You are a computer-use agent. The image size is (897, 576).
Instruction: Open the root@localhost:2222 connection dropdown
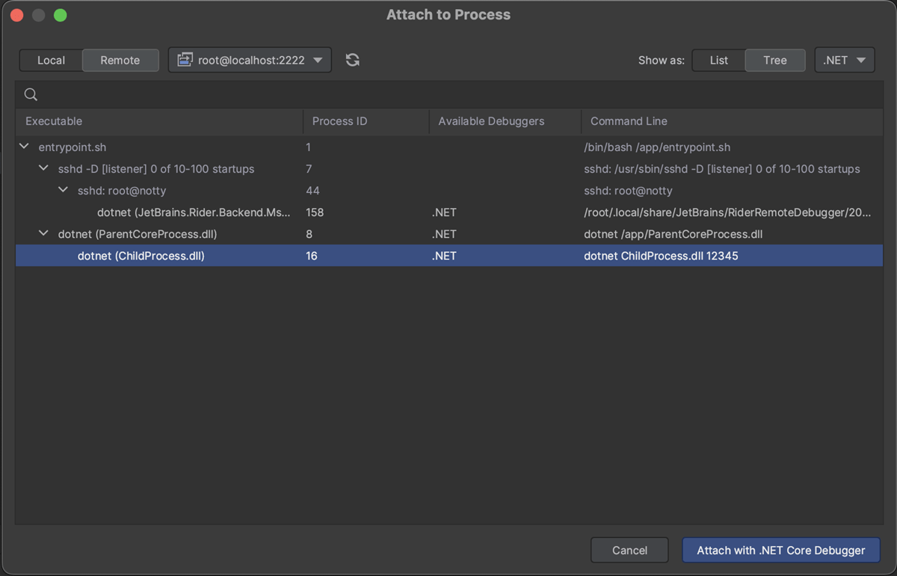tap(250, 60)
